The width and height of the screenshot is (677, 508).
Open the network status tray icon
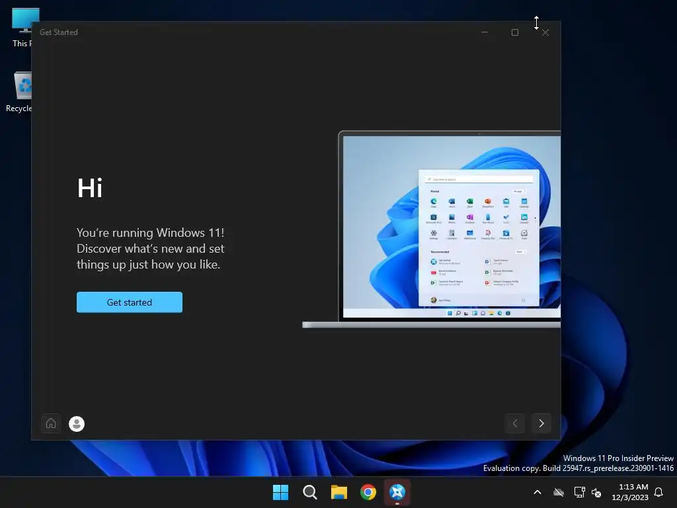pyautogui.click(x=579, y=492)
